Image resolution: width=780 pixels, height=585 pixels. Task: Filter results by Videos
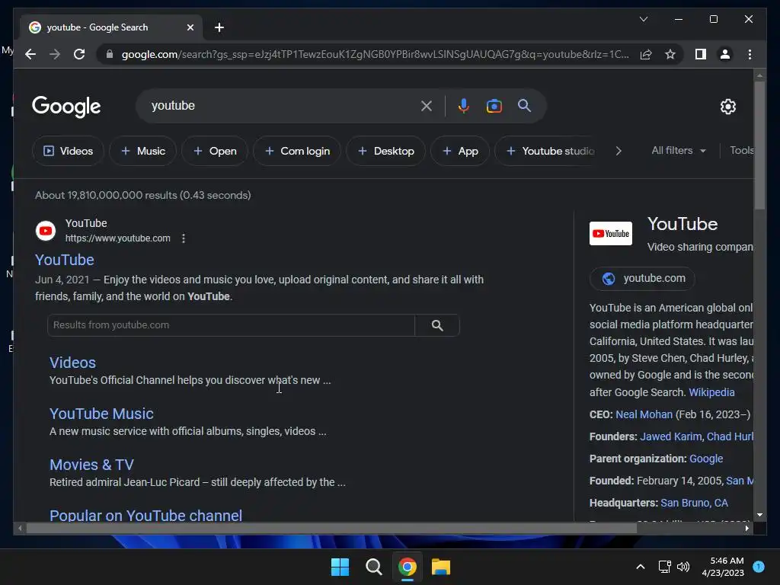pyautogui.click(x=68, y=151)
